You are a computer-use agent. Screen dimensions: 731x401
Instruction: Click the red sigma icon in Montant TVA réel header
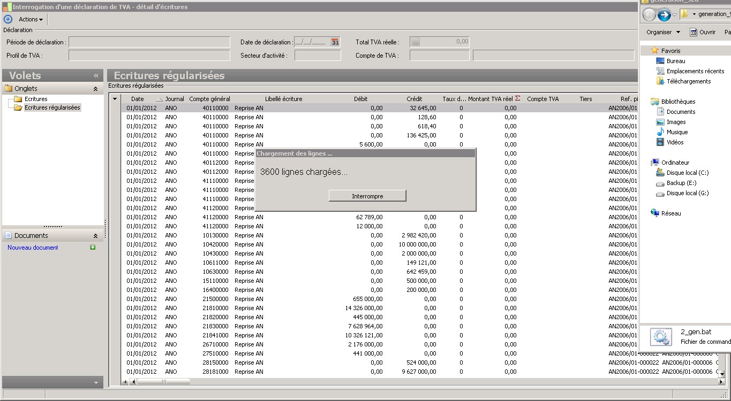(517, 98)
